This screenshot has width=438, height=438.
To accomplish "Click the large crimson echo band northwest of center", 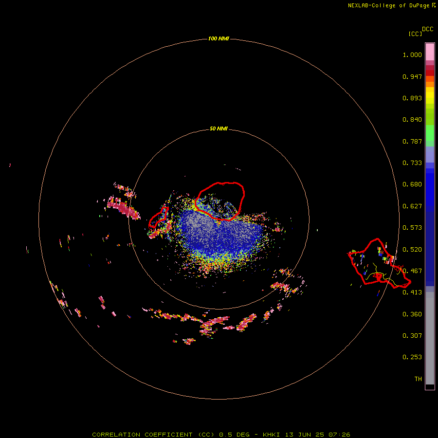I will pyautogui.click(x=123, y=207).
